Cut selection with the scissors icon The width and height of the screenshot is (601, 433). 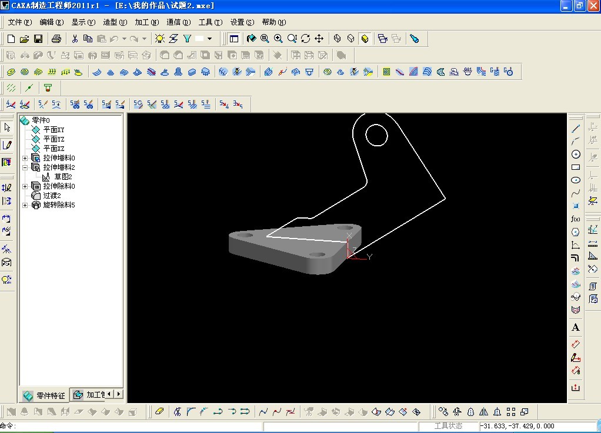pyautogui.click(x=75, y=39)
